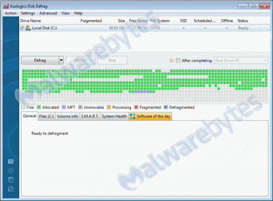Switch to the S.M.A.R.T. tab

coord(90,116)
